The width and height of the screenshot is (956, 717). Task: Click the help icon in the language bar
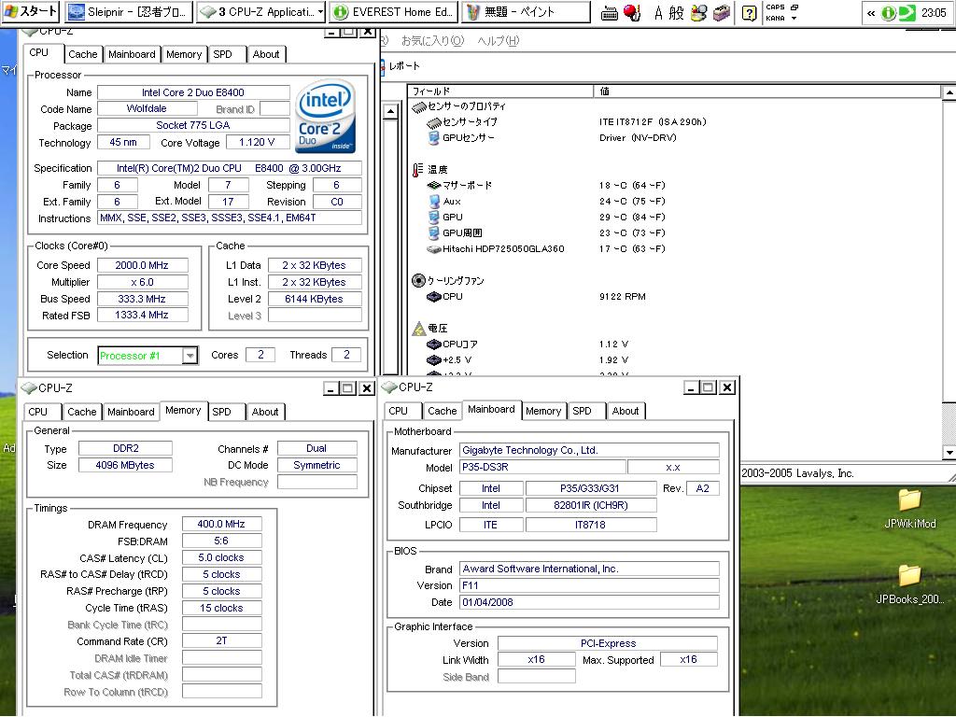point(749,12)
